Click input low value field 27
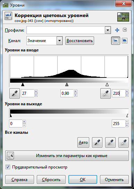Screen dimensions: 134x189 pos(27,93)
